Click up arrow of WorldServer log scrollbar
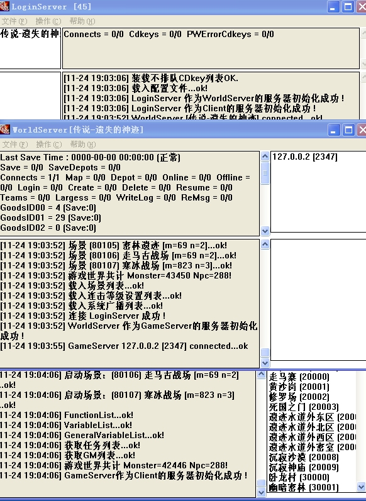The height and width of the screenshot is (501, 366). [265, 245]
